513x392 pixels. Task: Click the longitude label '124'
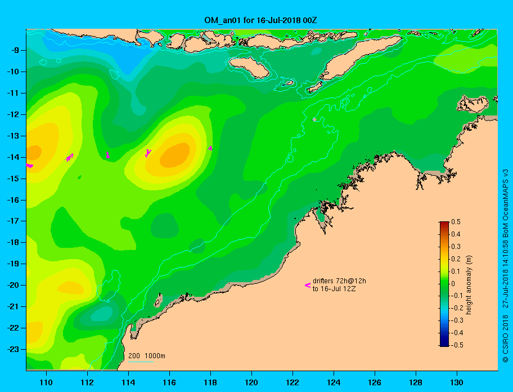coord(334,382)
